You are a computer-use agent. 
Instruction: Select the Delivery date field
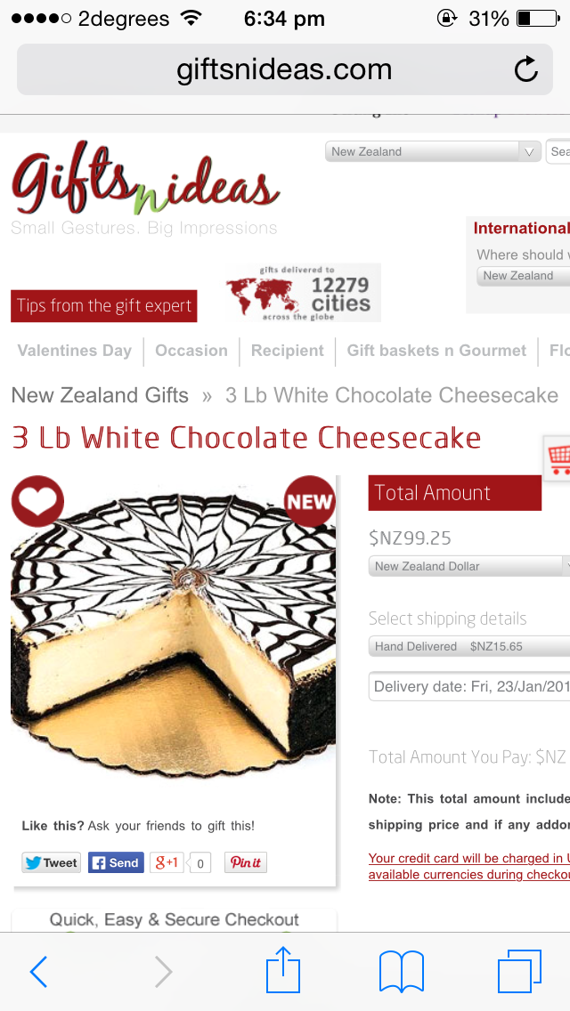tap(469, 686)
